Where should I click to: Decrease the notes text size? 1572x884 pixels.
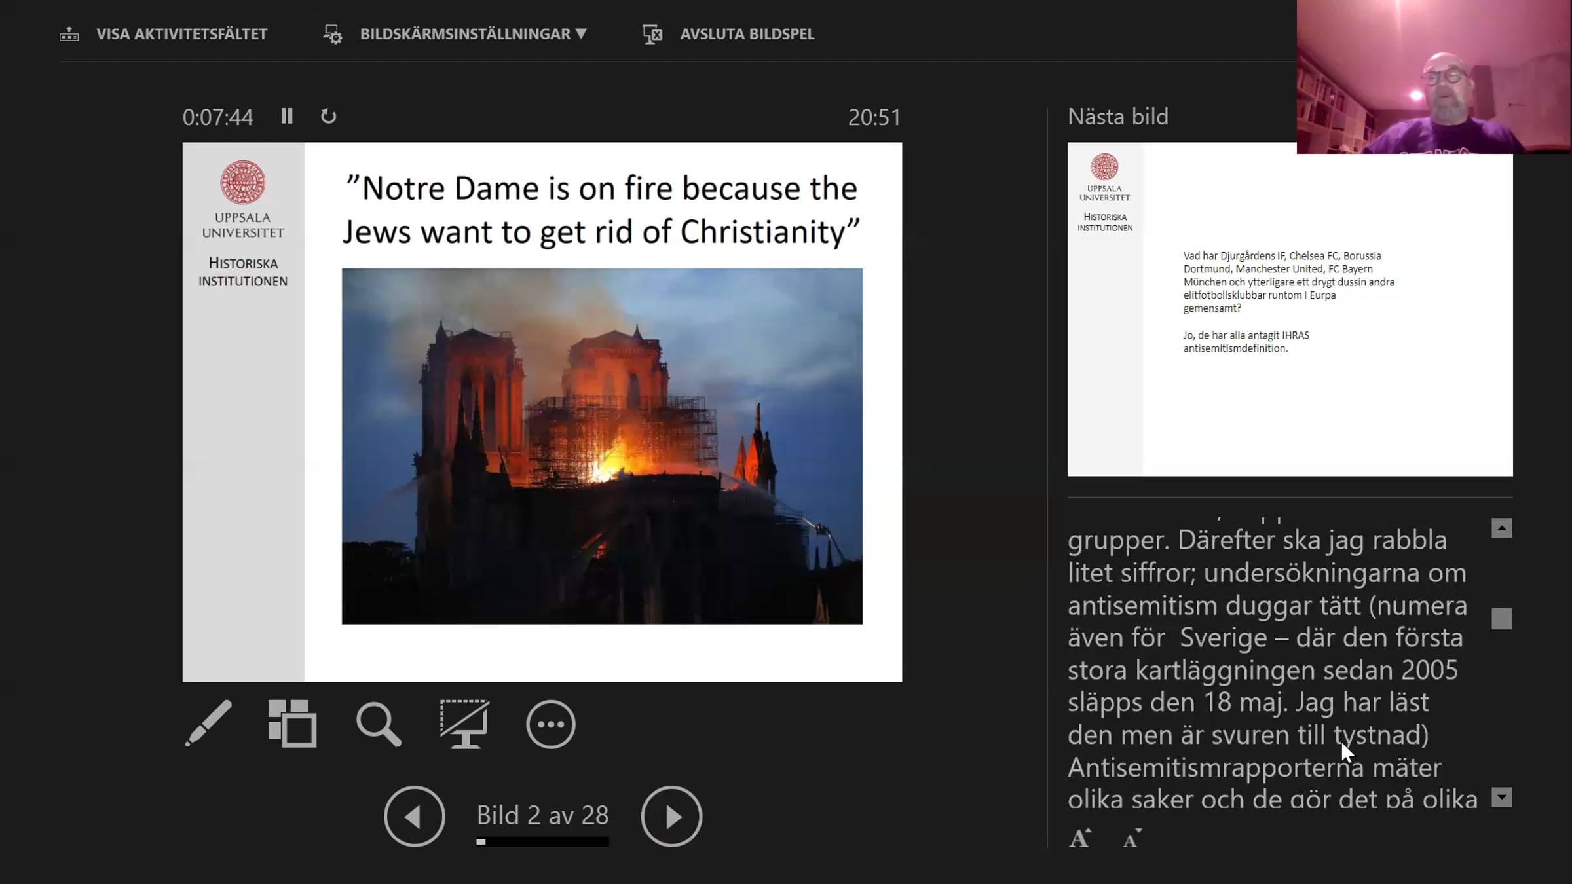coord(1132,839)
